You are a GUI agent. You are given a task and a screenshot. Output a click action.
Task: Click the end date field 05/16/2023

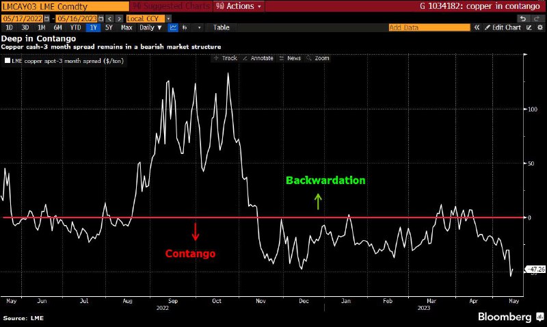tap(77, 18)
